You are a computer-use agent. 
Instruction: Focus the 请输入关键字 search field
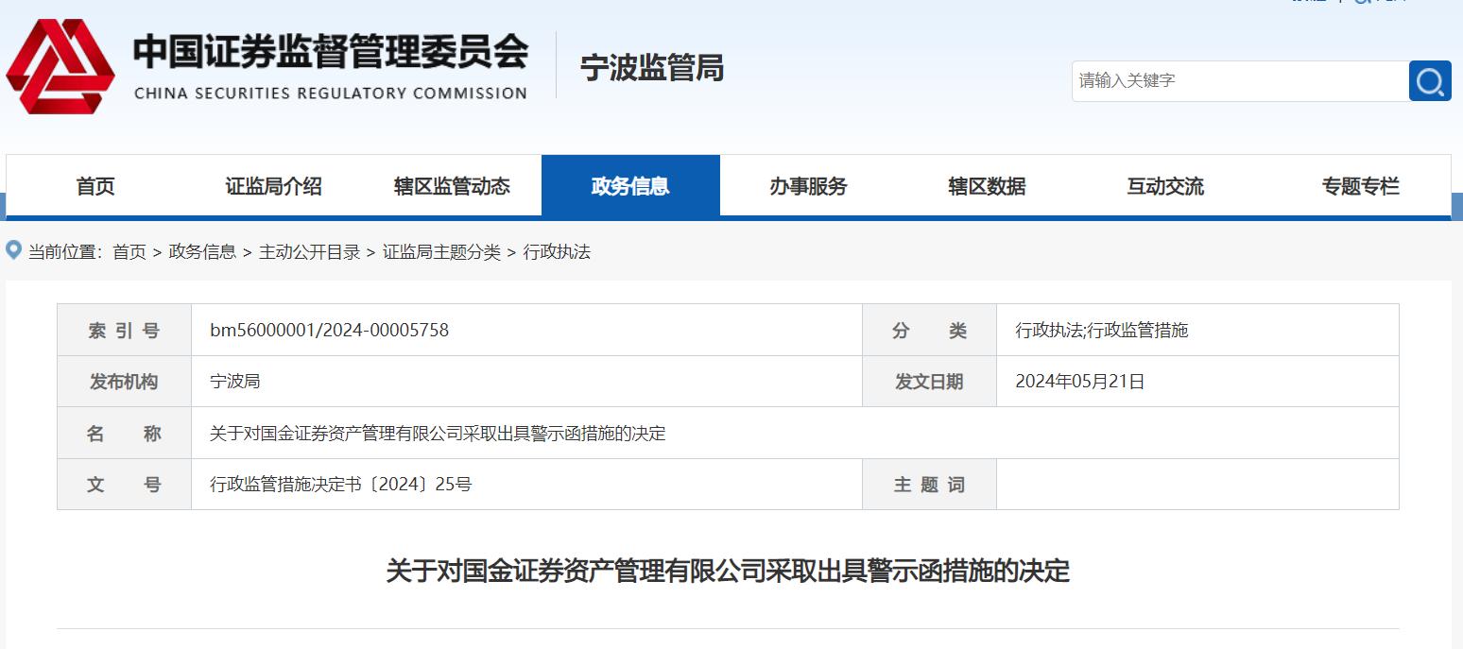coord(1239,81)
